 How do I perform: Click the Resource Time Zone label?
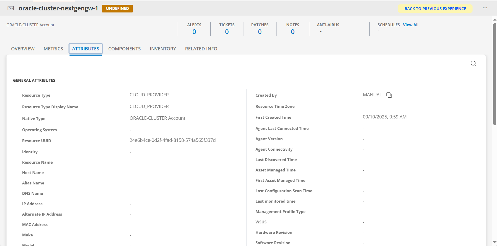(275, 107)
